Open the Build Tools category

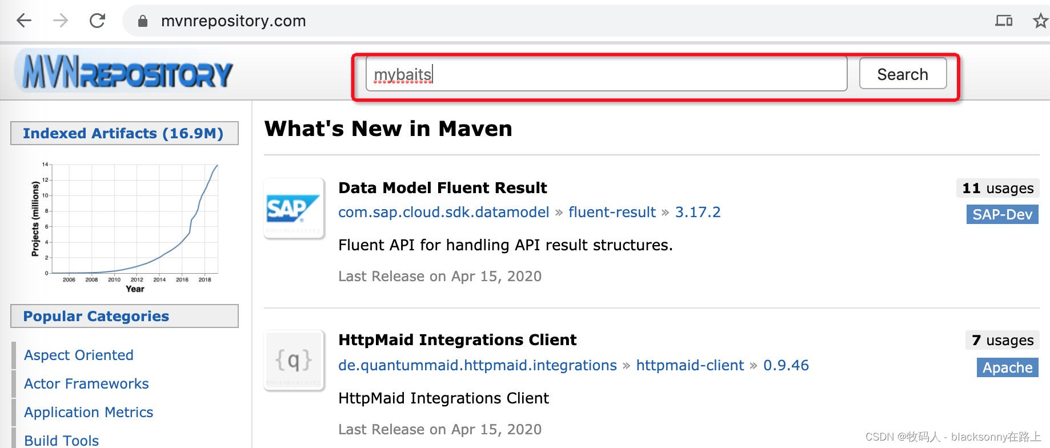point(62,441)
